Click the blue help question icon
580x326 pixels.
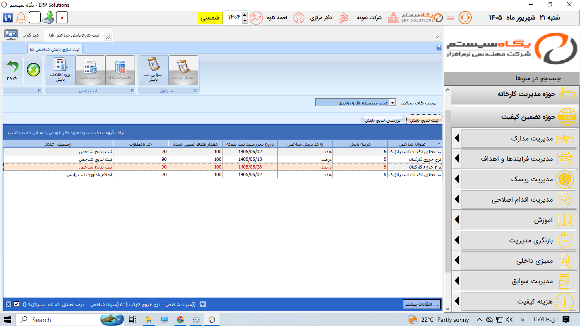tap(439, 48)
